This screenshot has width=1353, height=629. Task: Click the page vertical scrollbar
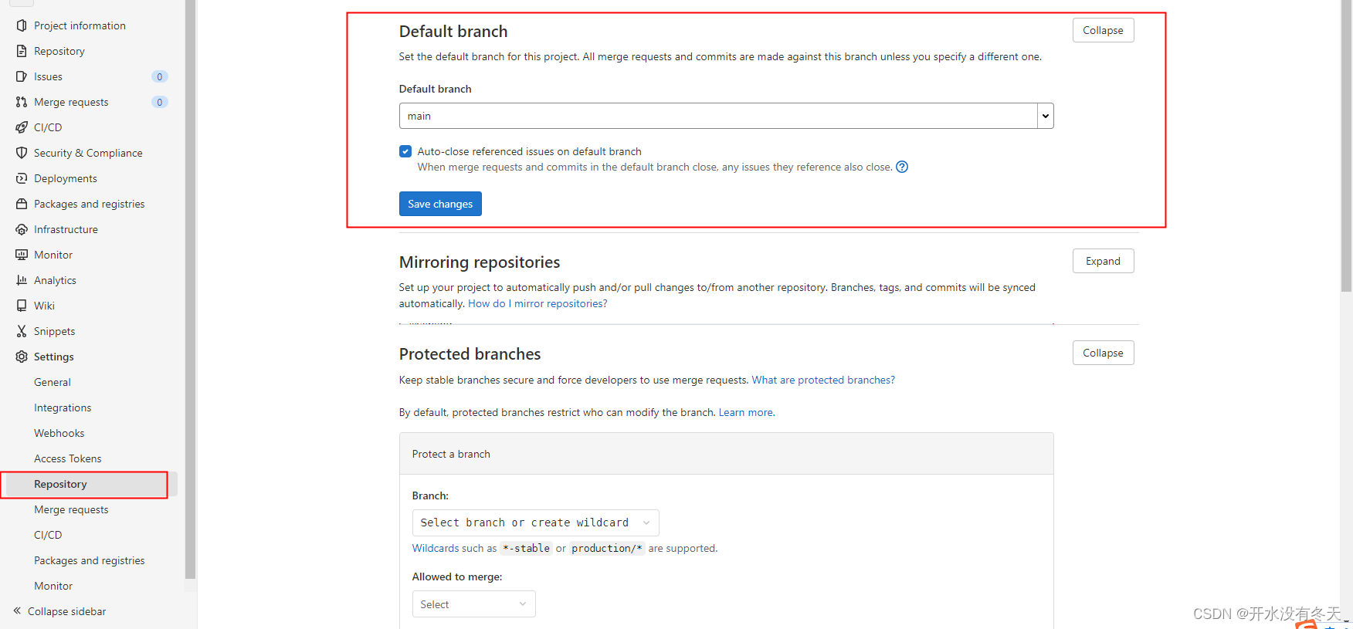[1346, 146]
